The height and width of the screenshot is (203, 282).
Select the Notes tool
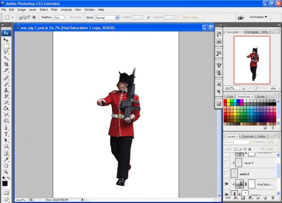6,154
